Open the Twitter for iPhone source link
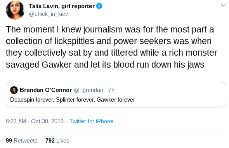The image size is (229, 148). coord(91,121)
